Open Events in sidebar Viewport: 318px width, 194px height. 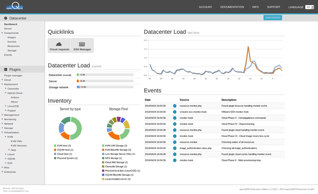(8, 55)
